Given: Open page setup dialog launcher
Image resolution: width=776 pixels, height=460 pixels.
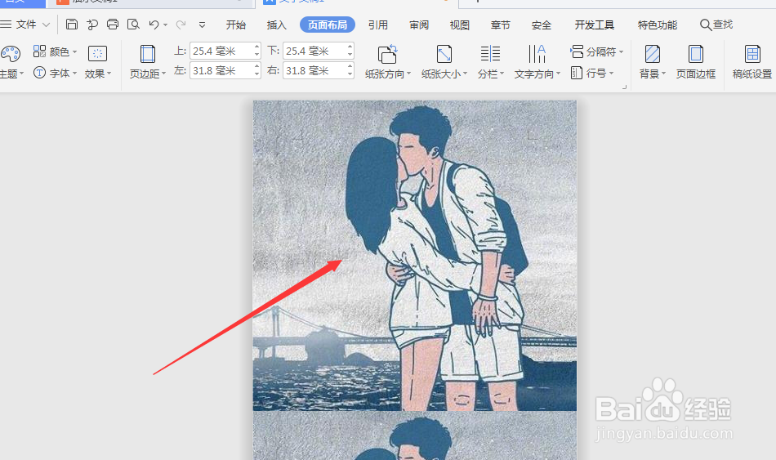Looking at the screenshot, I should 624,87.
